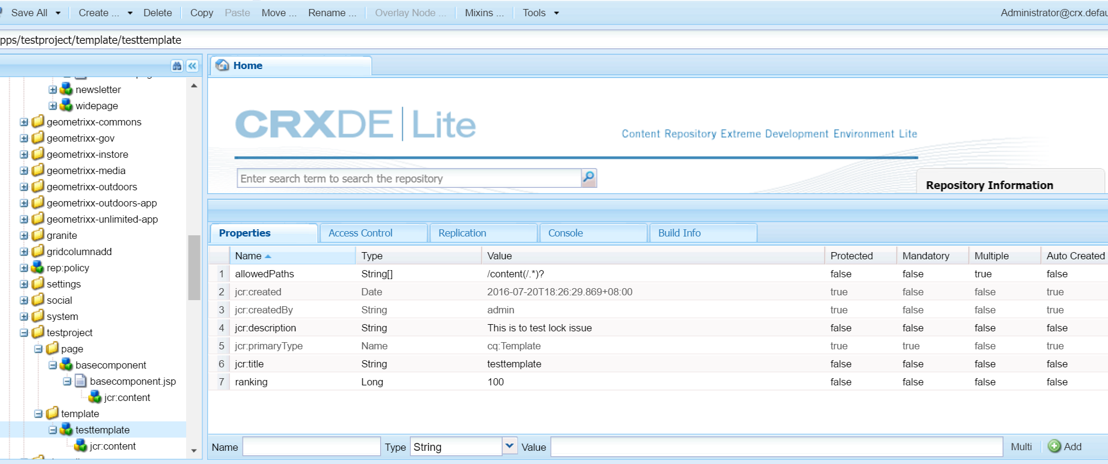Click the rep:policy node icon

38,268
